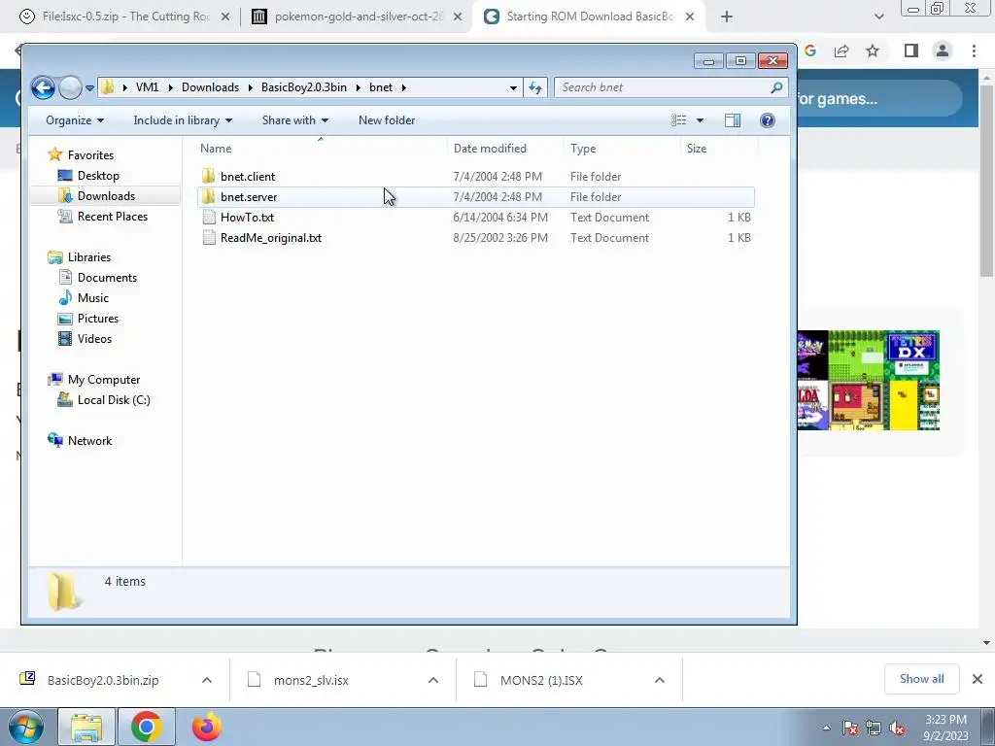The image size is (995, 746).
Task: Change the view with the view icon
Action: tap(679, 119)
